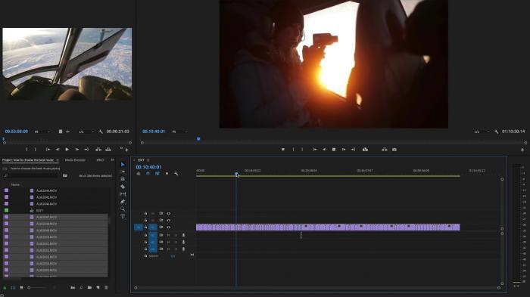Click Automate to Sequence icon
The width and height of the screenshot is (530, 297).
(73, 287)
